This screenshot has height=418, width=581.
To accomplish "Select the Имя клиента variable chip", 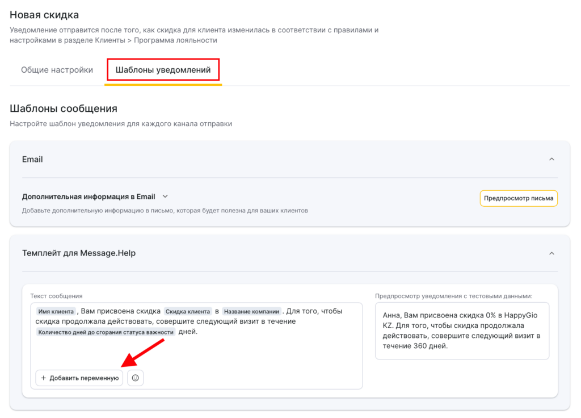I will pos(56,311).
